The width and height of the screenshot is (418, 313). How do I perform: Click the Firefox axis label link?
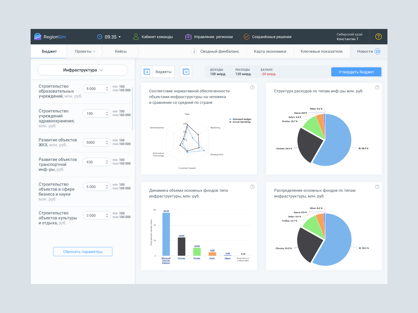197,258
